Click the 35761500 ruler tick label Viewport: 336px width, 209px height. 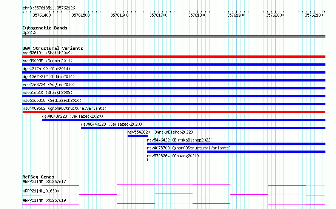point(80,15)
